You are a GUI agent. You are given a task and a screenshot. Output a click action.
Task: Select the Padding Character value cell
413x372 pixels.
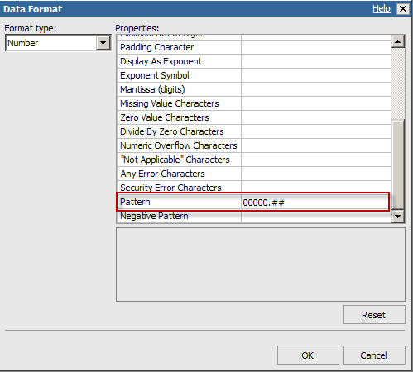click(x=316, y=47)
